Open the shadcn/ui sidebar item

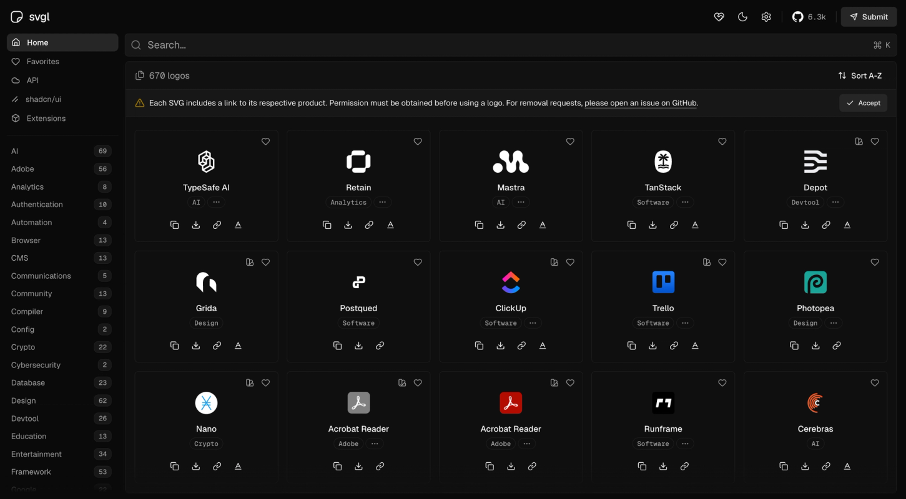click(x=62, y=99)
